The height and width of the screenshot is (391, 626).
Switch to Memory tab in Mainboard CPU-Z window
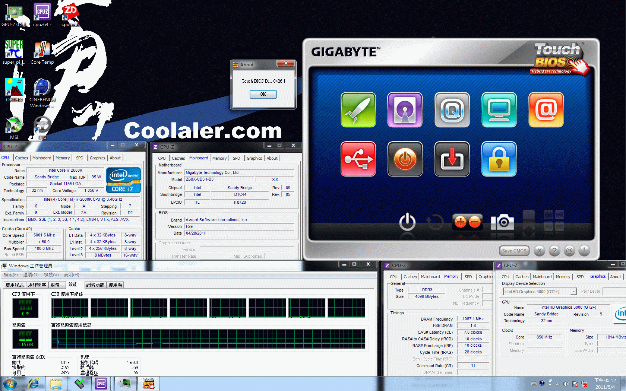tap(219, 158)
